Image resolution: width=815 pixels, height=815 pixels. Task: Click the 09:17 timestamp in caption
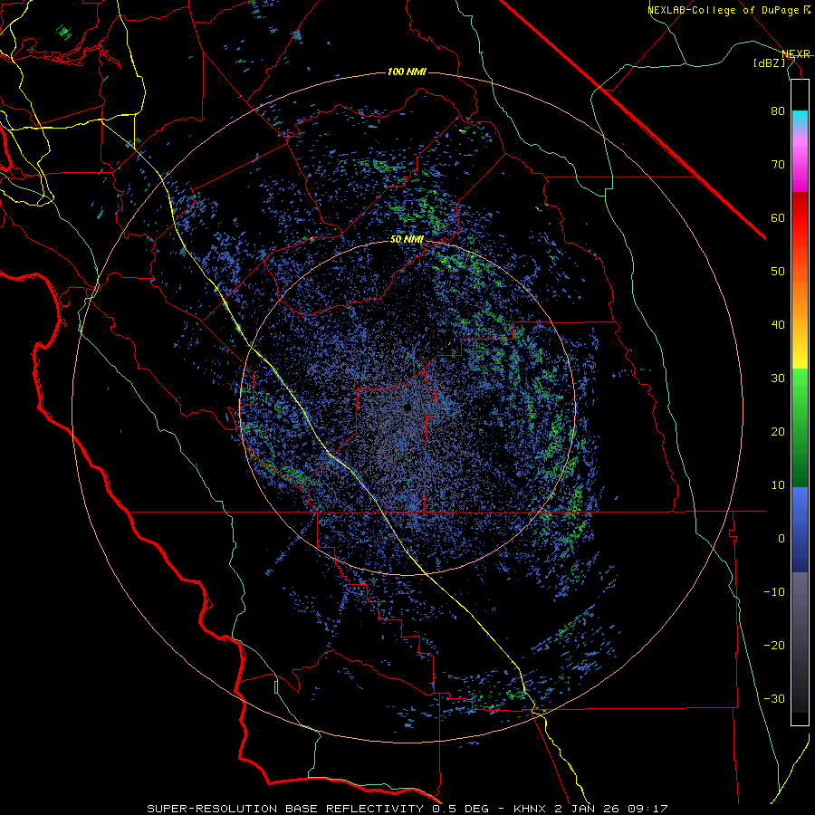(x=647, y=809)
